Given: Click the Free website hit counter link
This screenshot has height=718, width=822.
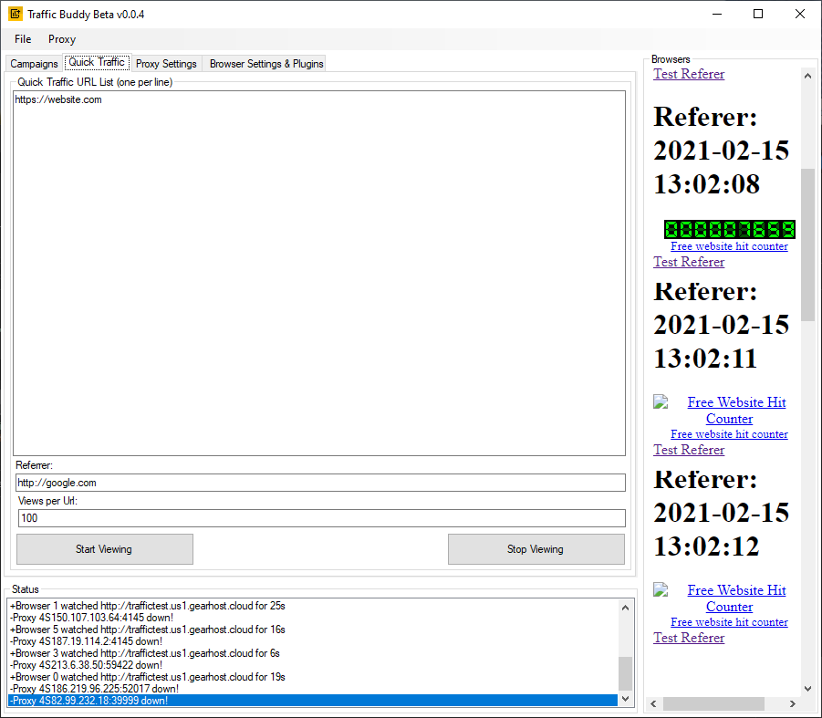Looking at the screenshot, I should pyautogui.click(x=728, y=245).
